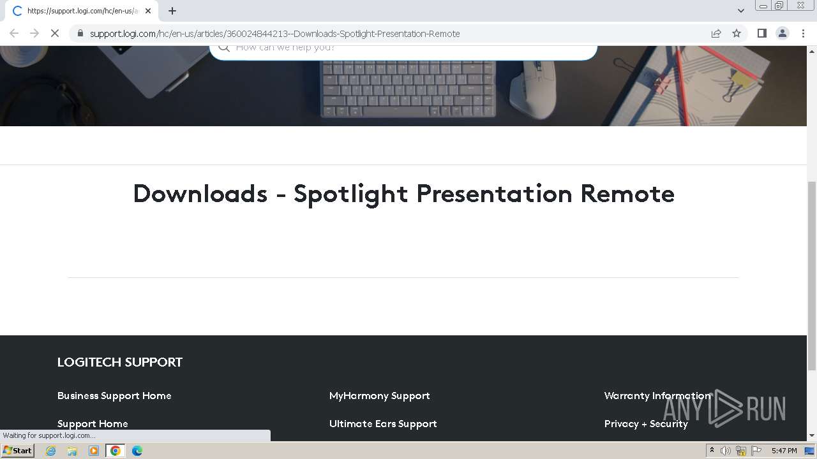The width and height of the screenshot is (817, 459).
Task: Click the scrollbar down arrow
Action: pos(812,436)
